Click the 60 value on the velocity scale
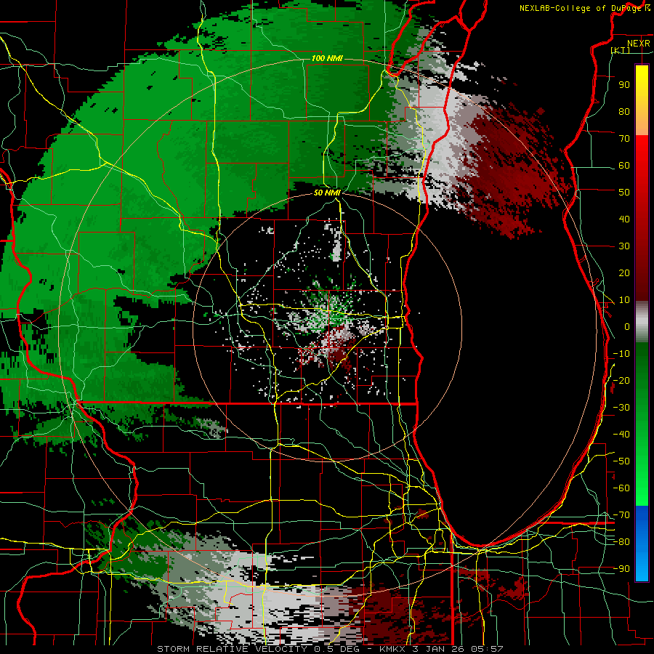The image size is (654, 654). 624,165
